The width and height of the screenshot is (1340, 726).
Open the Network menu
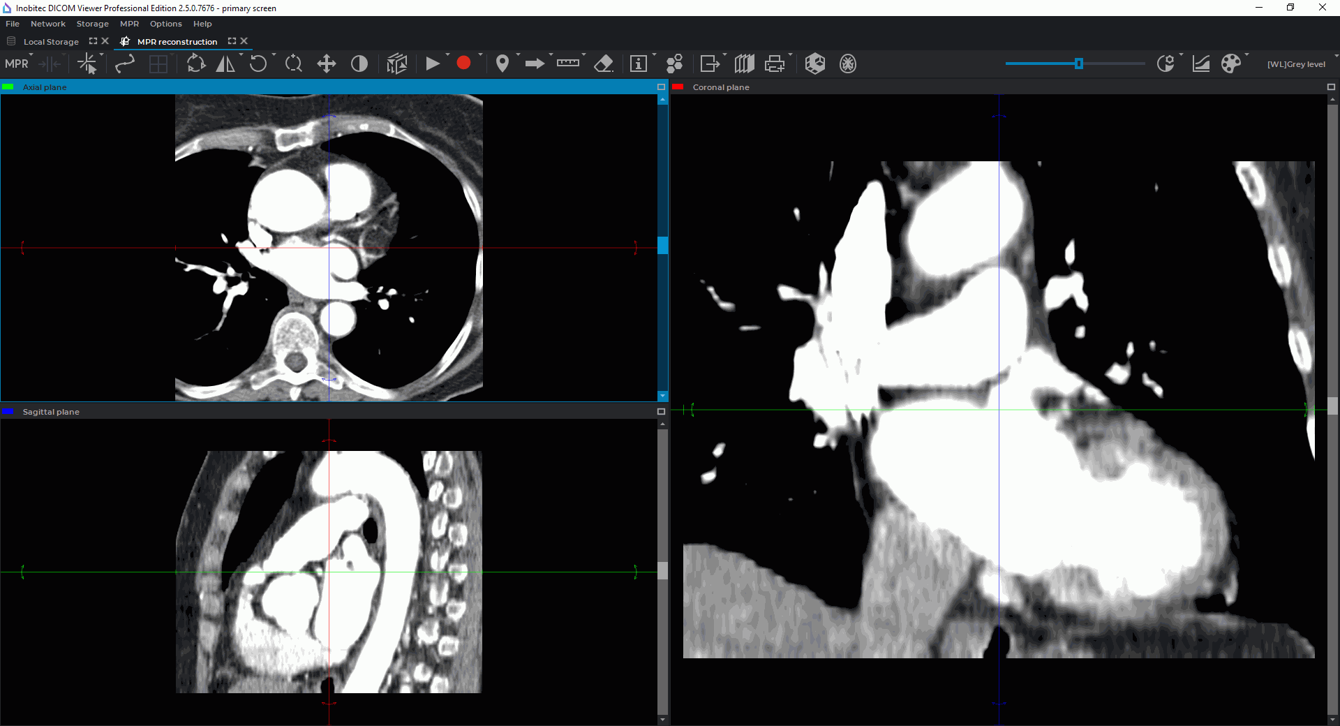click(48, 24)
